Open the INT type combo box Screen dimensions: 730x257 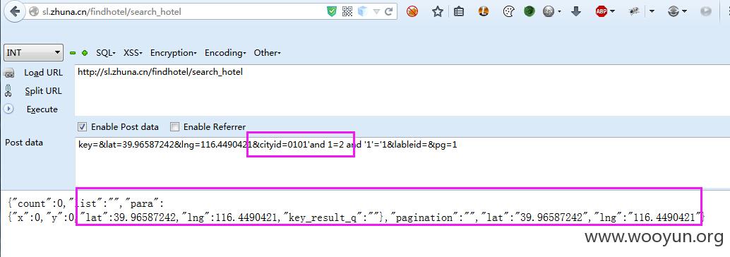(33, 53)
